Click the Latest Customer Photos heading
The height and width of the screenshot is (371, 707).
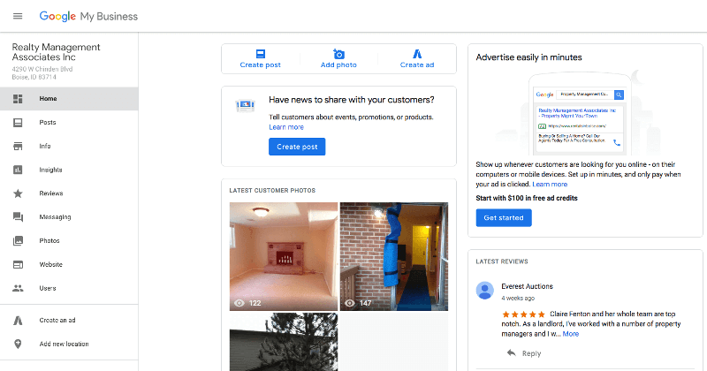pyautogui.click(x=272, y=191)
